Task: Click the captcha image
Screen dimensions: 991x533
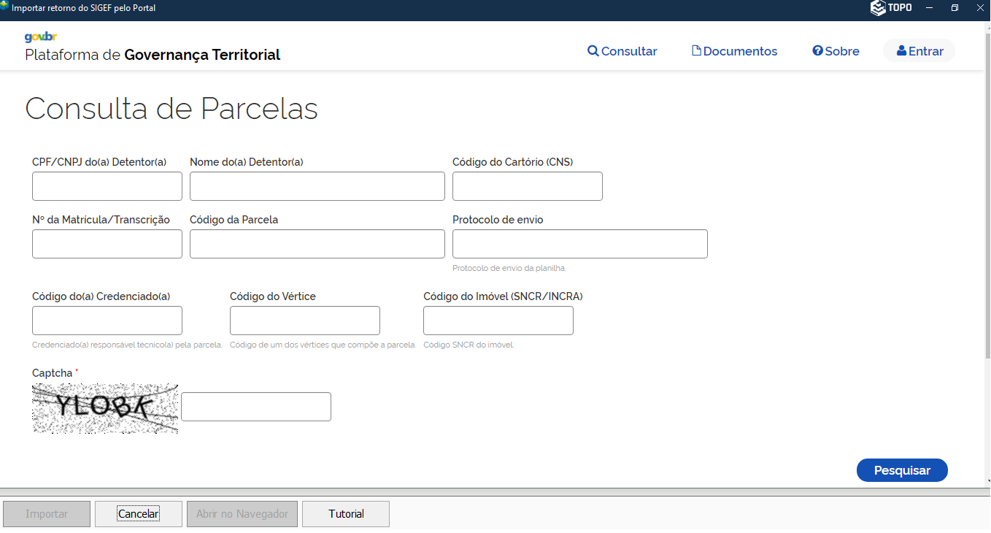Action: [x=105, y=408]
